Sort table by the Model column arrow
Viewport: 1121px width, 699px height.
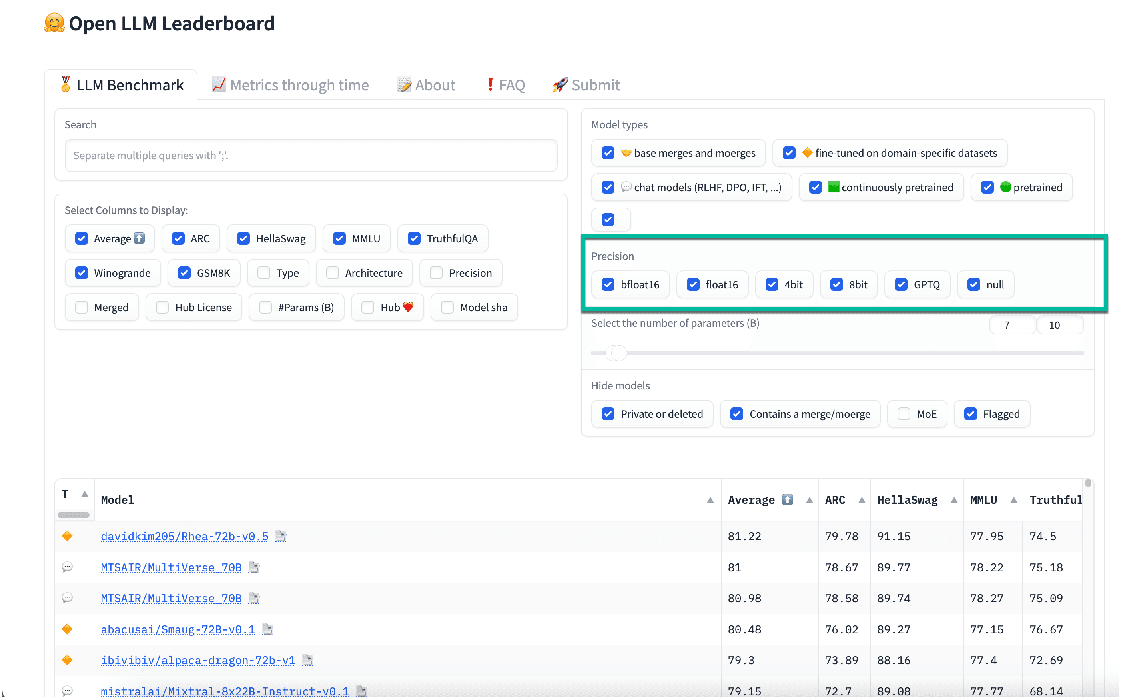[711, 500]
